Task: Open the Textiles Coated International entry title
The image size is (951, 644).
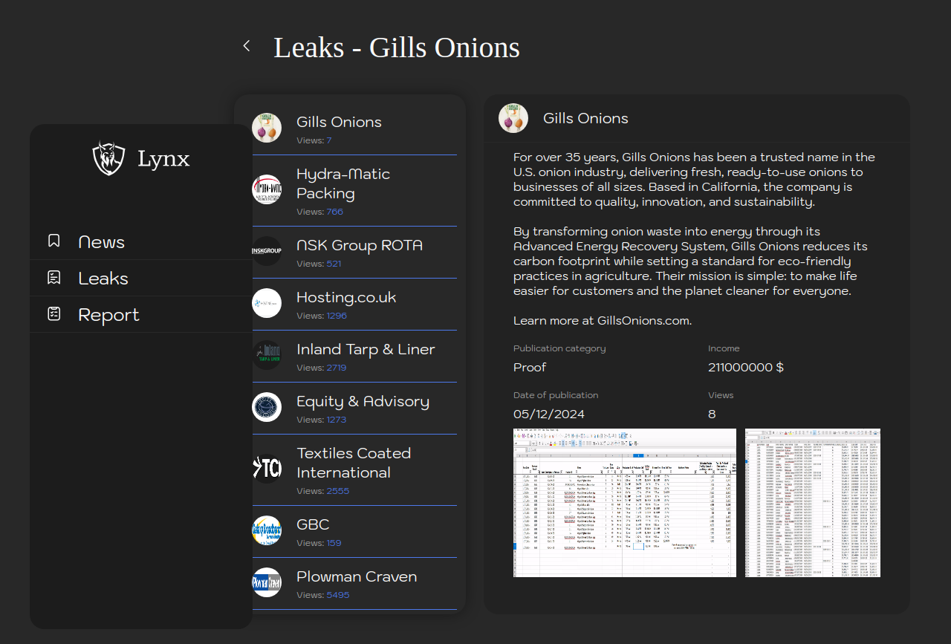Action: click(354, 463)
